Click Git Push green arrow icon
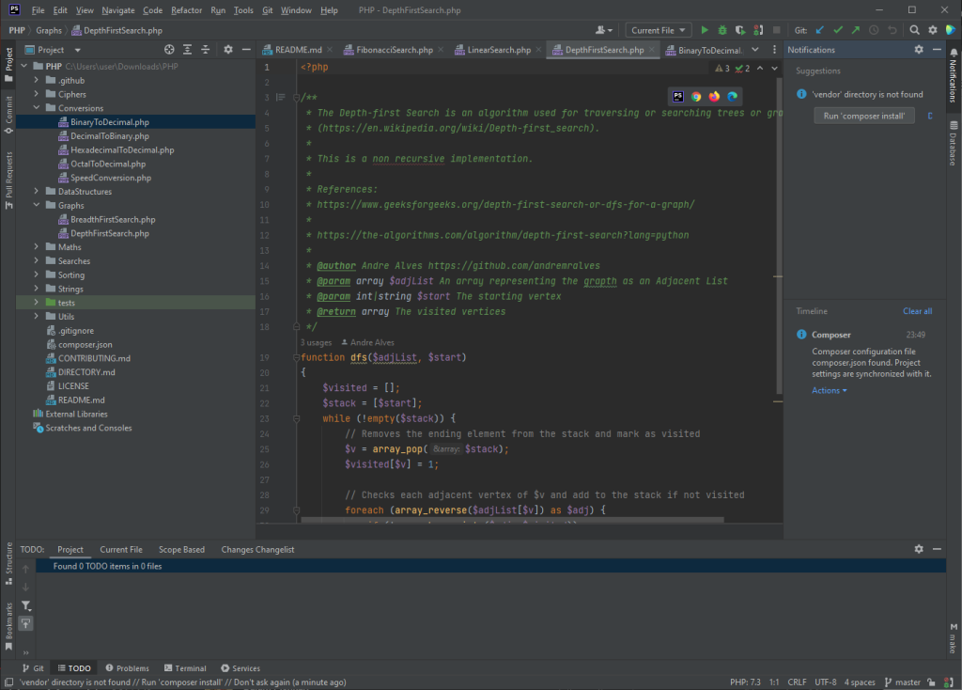The height and width of the screenshot is (690, 962). 855,30
